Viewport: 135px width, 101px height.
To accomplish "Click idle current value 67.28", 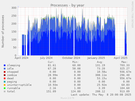I will click(52, 69).
